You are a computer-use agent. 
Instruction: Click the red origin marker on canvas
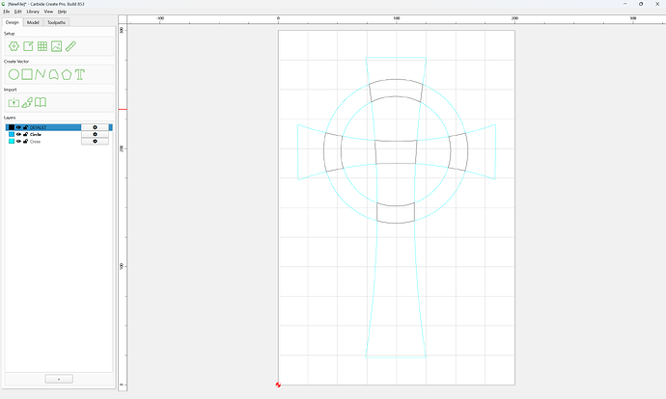point(278,385)
